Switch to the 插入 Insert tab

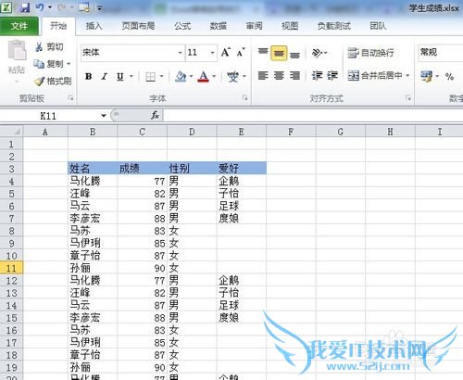tap(94, 26)
